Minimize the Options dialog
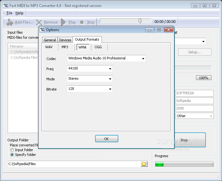Image resolution: width=222 pixels, height=181 pixels. point(150,30)
